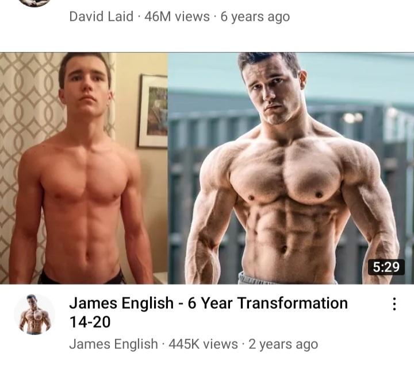
Task: Click the '445K views' text
Action: 203,344
